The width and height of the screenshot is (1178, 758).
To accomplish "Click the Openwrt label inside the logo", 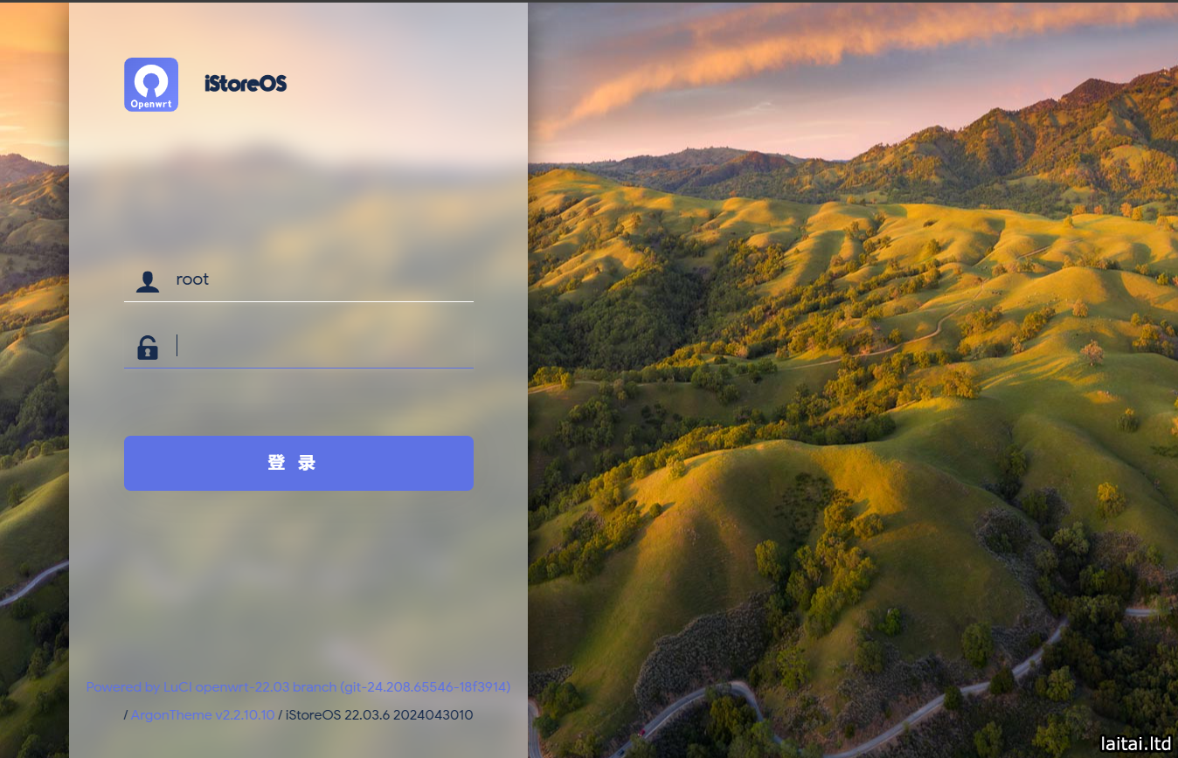I will [151, 104].
